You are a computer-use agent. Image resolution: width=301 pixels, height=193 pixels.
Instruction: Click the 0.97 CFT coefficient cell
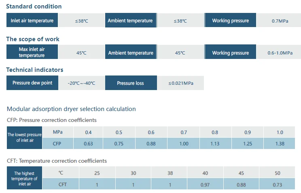point(205,184)
